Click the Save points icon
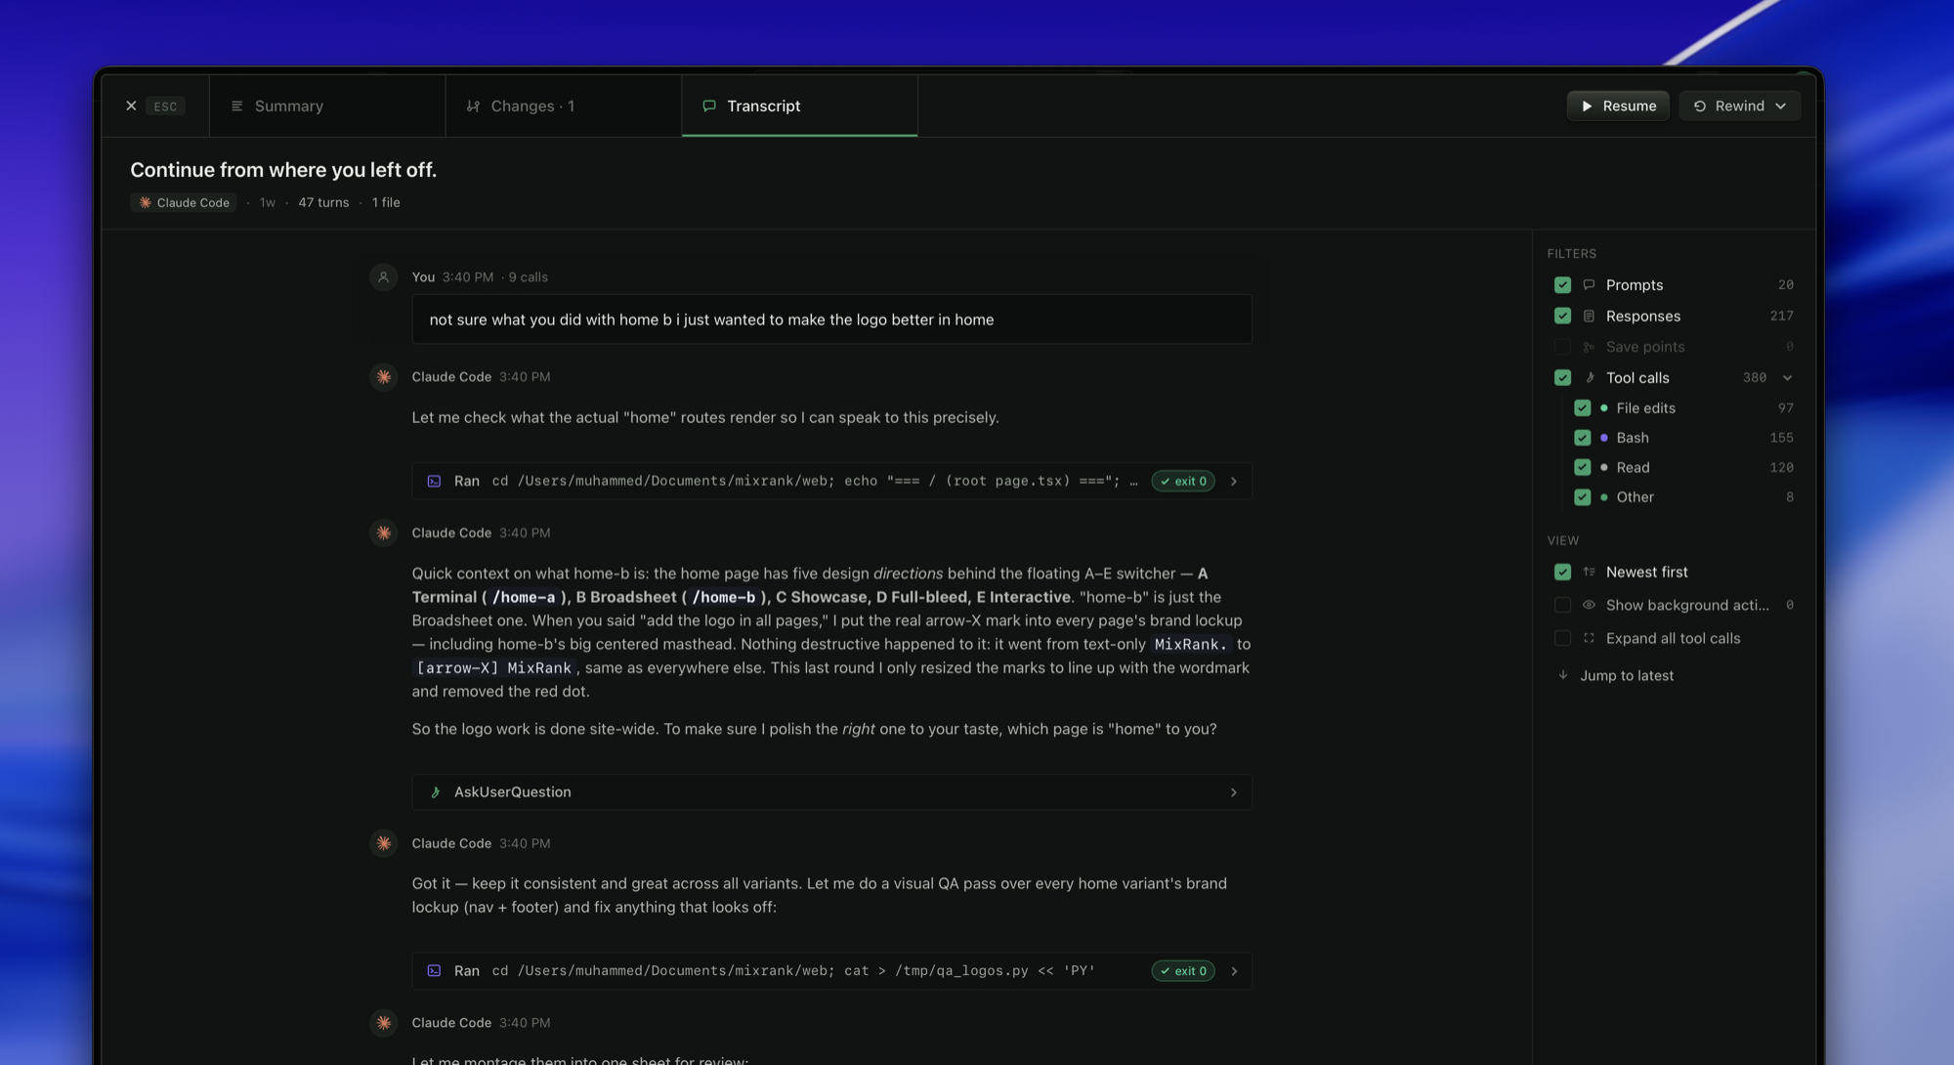 point(1589,347)
